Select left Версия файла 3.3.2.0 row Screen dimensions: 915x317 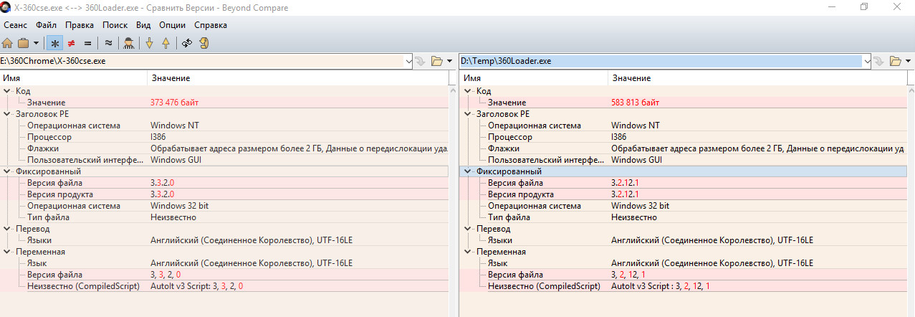click(224, 183)
